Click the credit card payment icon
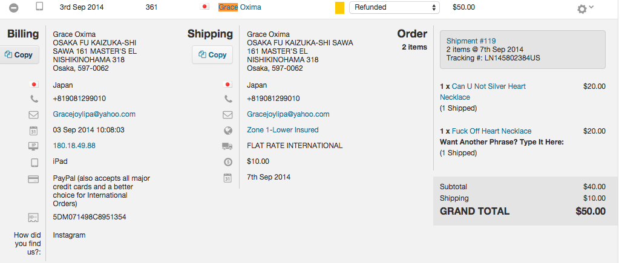The width and height of the screenshot is (622, 263). pos(34,179)
